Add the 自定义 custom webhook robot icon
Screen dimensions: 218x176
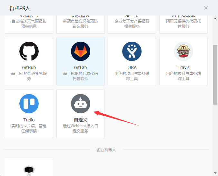(x=81, y=104)
